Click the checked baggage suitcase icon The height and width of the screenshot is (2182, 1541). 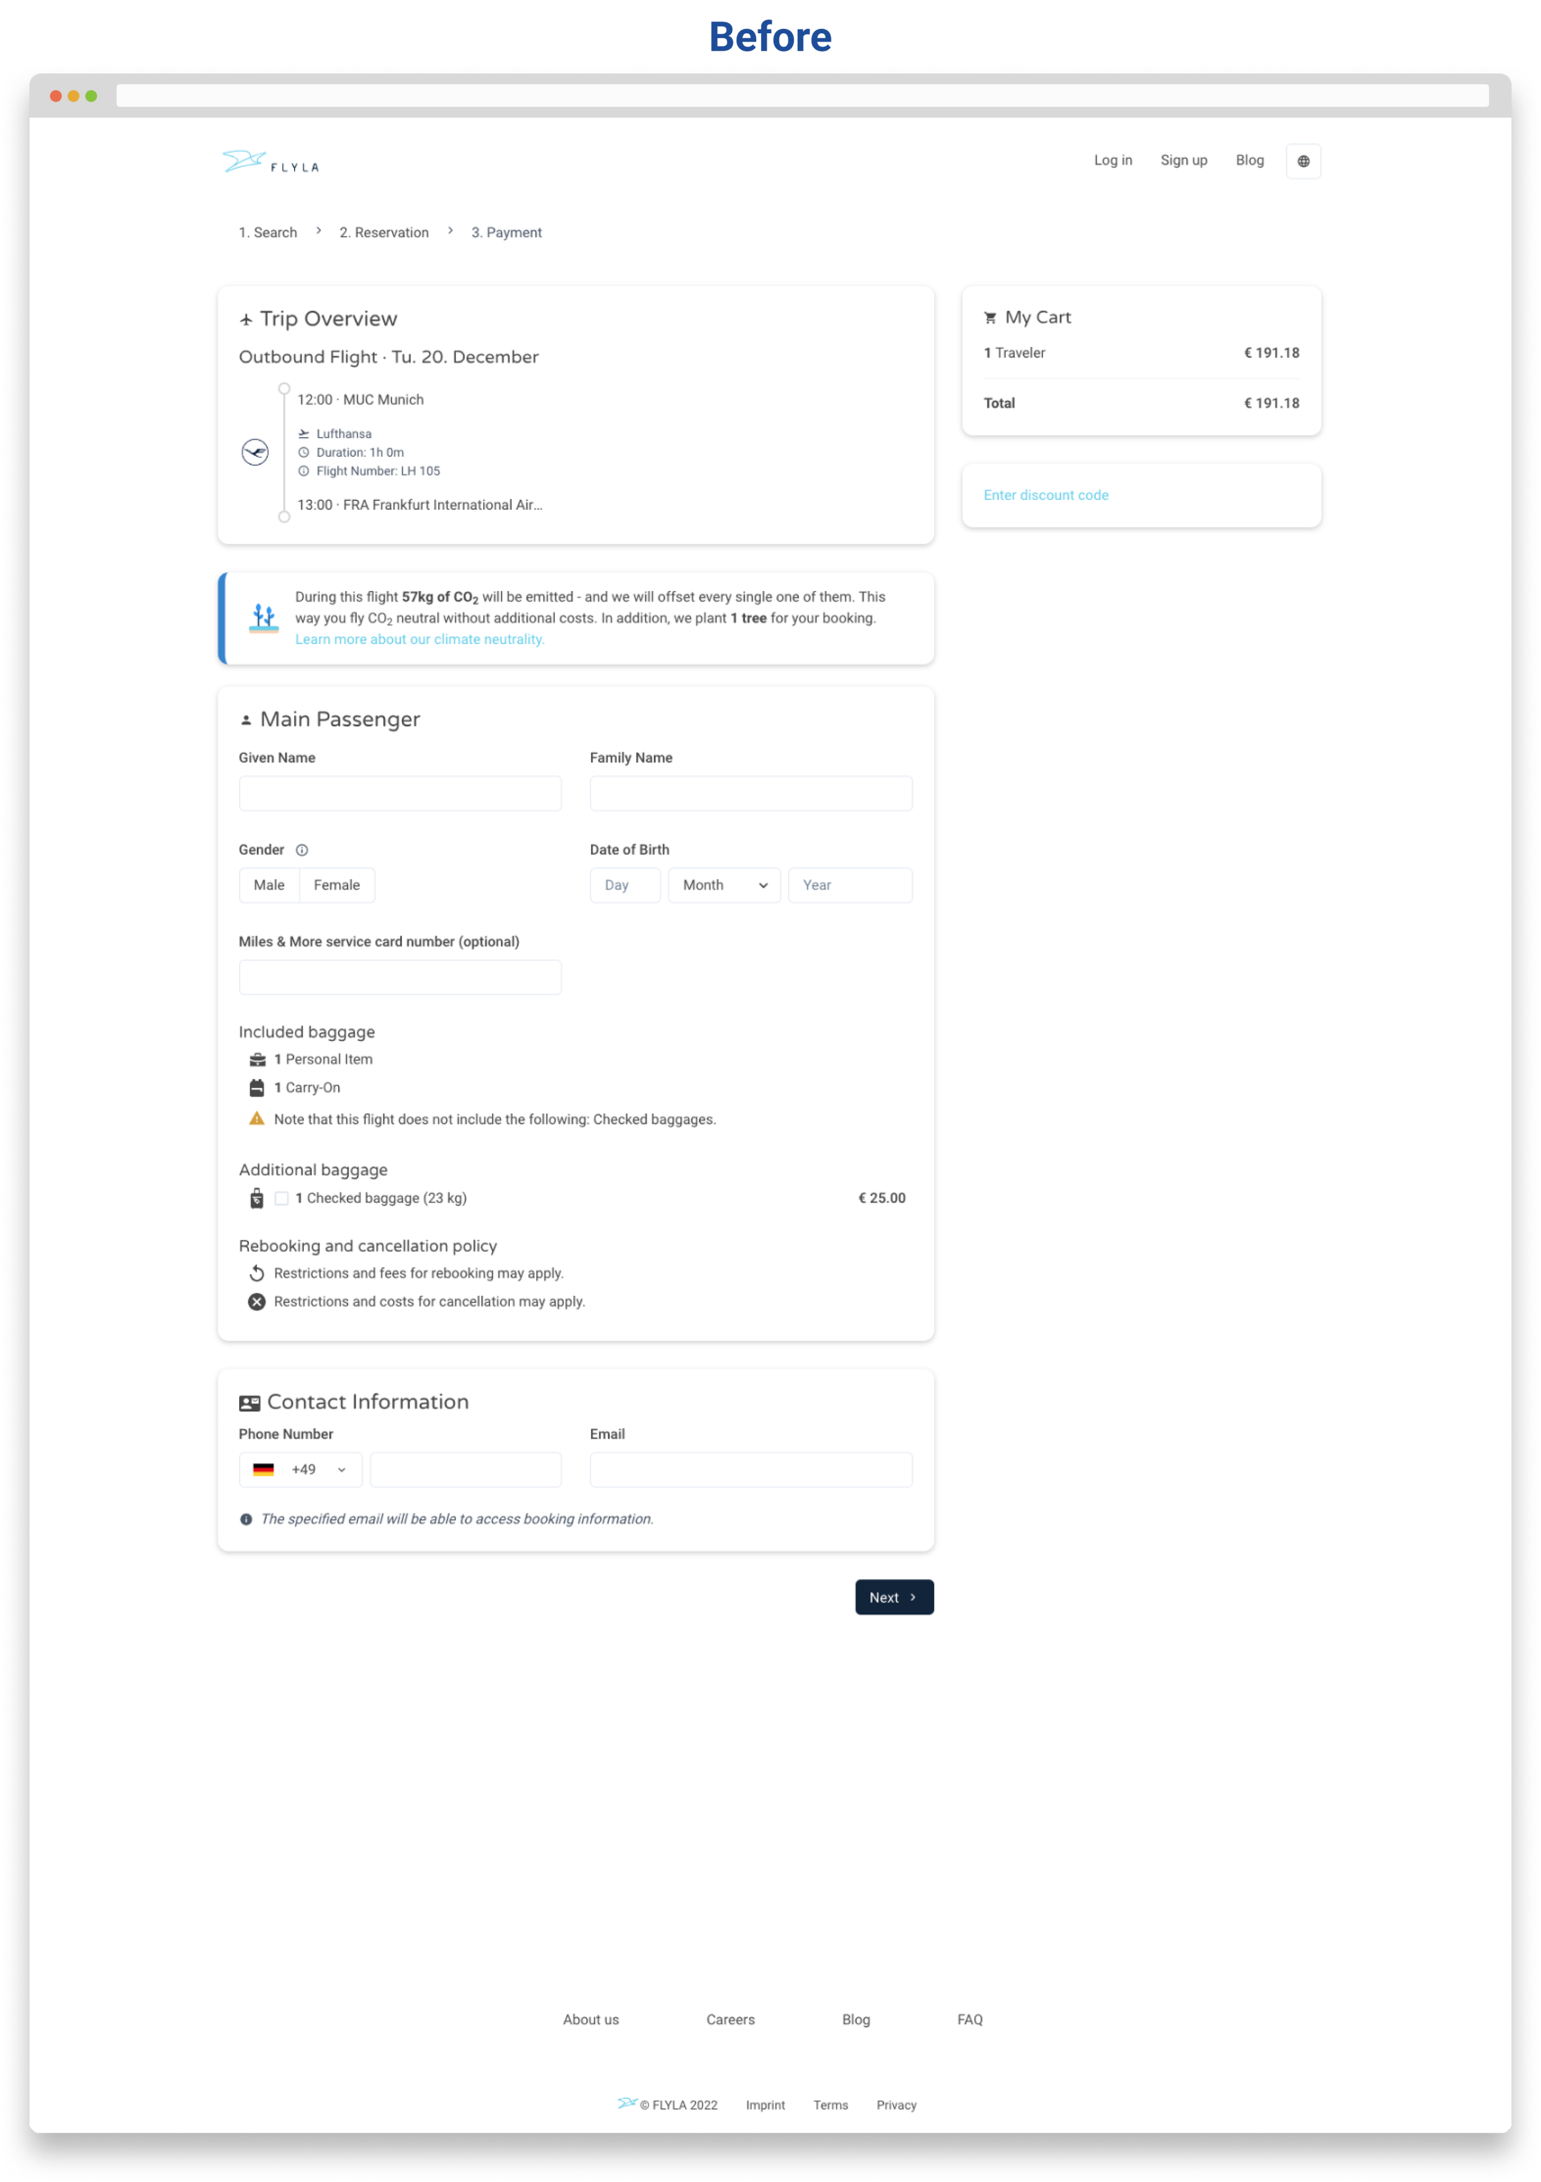click(x=256, y=1198)
